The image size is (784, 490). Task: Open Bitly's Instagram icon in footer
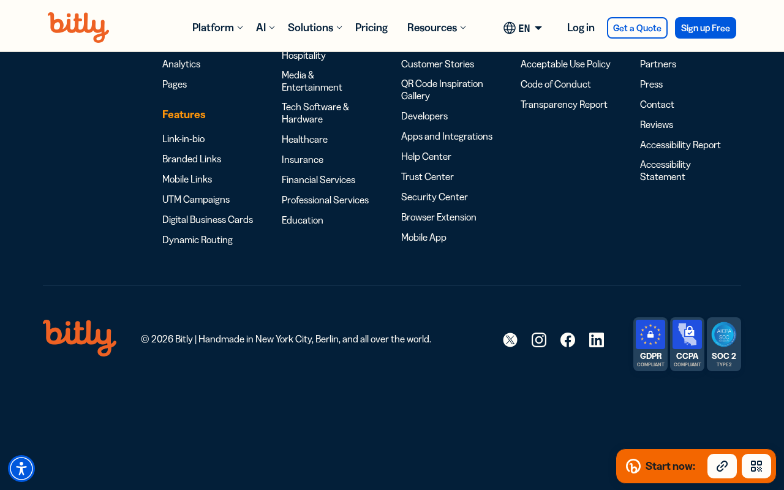[539, 340]
